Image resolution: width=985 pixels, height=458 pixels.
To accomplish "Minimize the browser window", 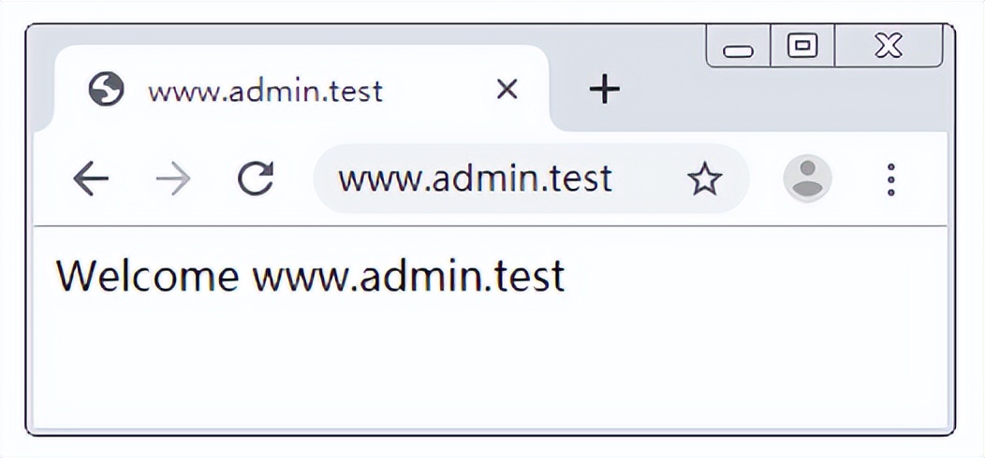I will pos(738,47).
